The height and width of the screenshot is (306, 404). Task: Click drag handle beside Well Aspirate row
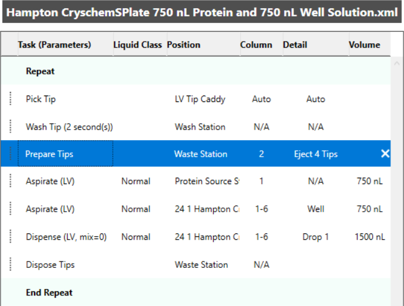[x=11, y=209]
